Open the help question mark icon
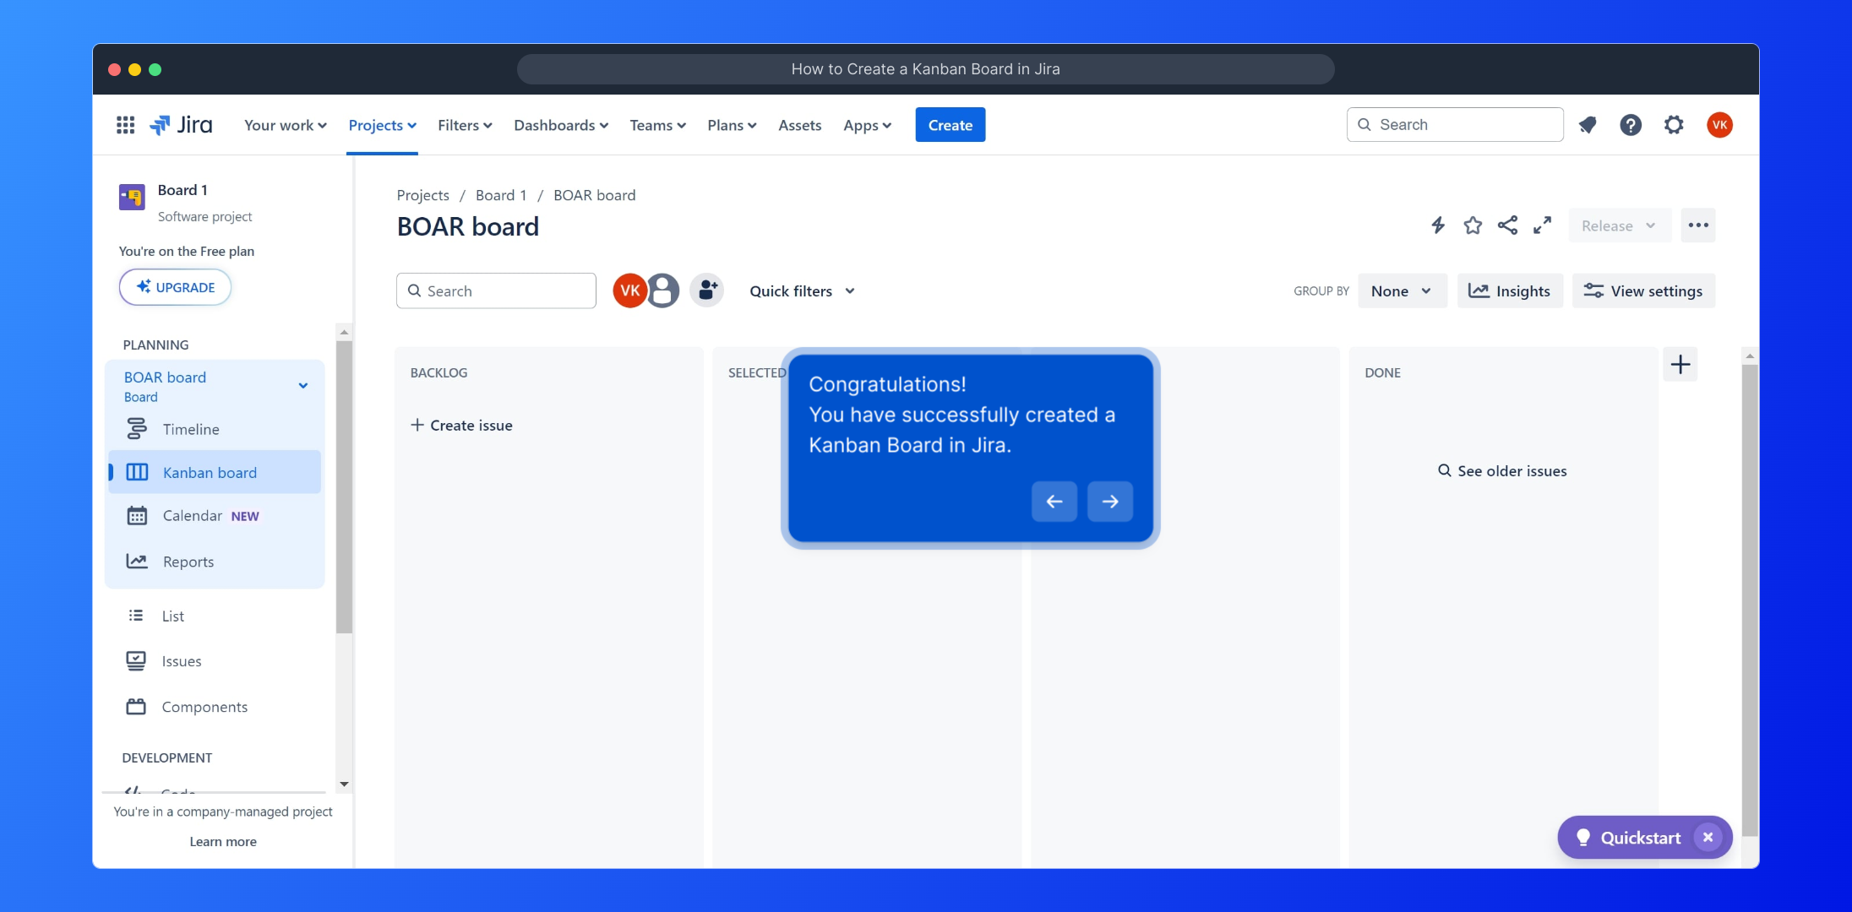This screenshot has width=1852, height=912. (x=1630, y=125)
